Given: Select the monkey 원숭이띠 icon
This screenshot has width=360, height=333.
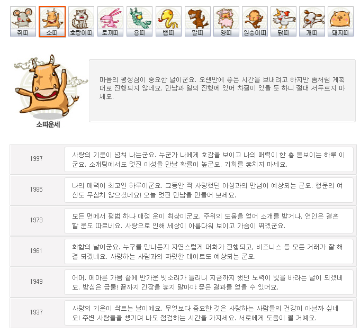Looking at the screenshot, I should [255, 21].
